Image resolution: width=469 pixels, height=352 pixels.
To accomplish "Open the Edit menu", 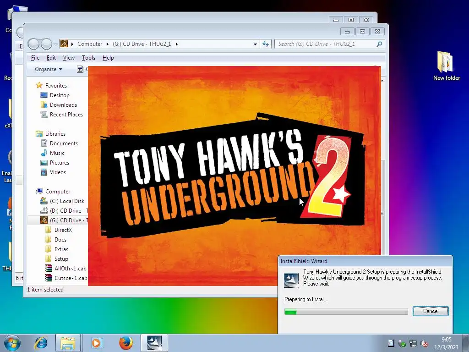I will [x=51, y=58].
